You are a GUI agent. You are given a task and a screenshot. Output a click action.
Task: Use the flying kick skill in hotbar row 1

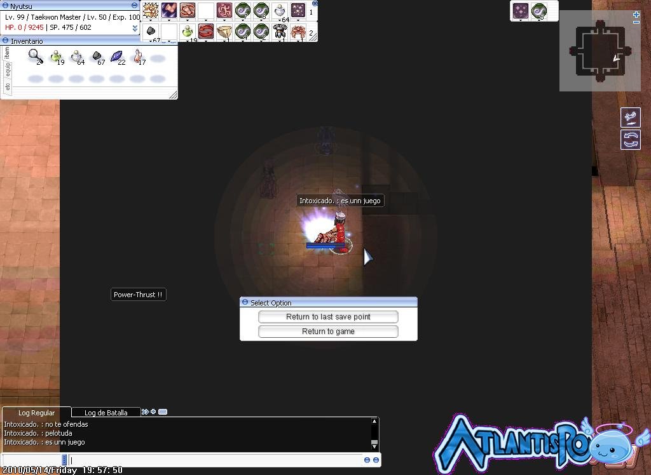coord(169,11)
